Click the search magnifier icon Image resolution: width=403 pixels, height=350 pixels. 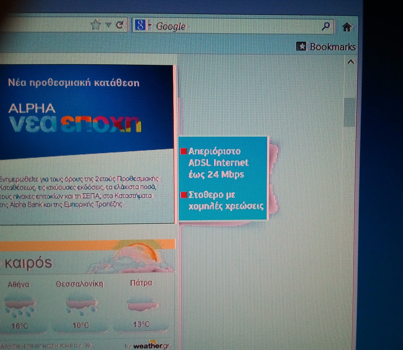point(326,26)
